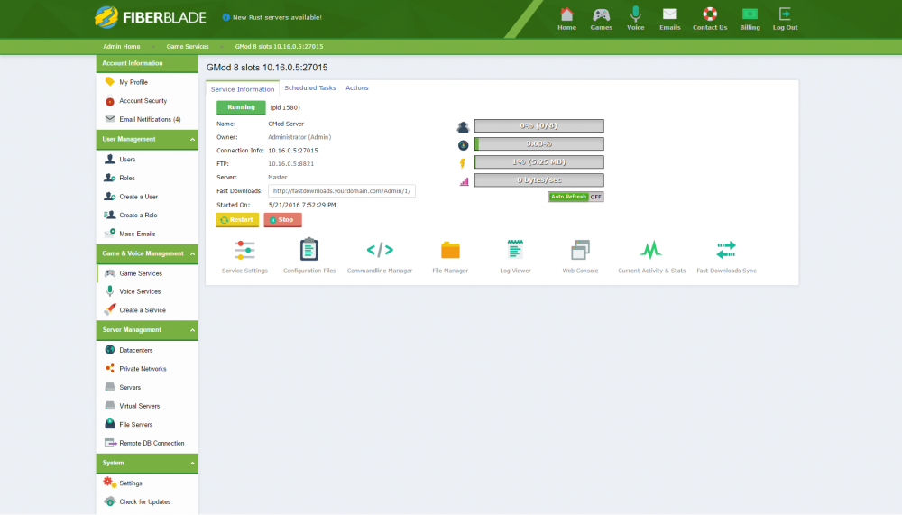Switch to the Scheduled Tasks tab

tap(309, 88)
